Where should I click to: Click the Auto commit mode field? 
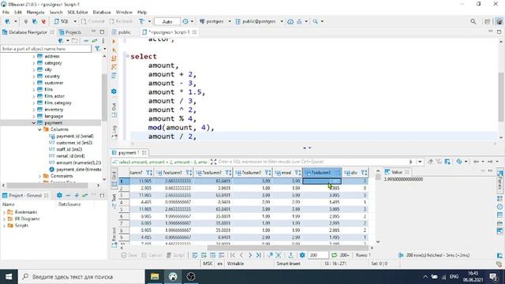(x=166, y=21)
